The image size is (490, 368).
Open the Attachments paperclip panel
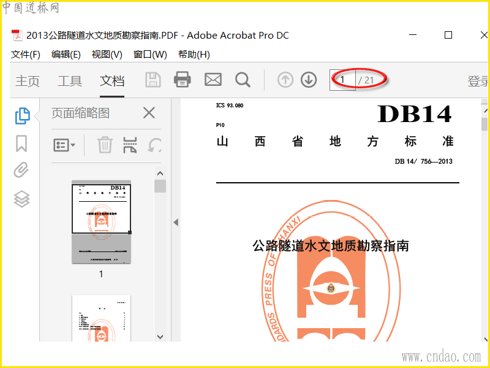pos(21,171)
